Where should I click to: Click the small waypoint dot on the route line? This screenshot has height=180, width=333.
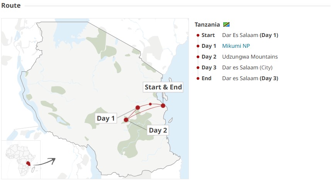point(150,104)
